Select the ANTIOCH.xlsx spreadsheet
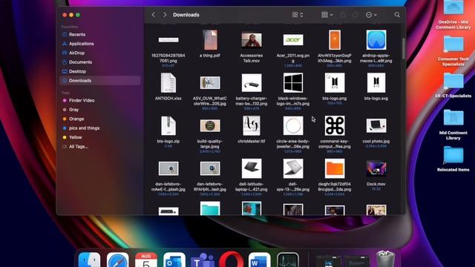This screenshot has width=475, height=267. point(168,82)
